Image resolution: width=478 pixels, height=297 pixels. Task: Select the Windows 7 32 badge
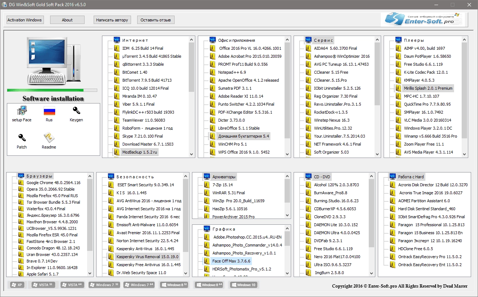(104, 285)
